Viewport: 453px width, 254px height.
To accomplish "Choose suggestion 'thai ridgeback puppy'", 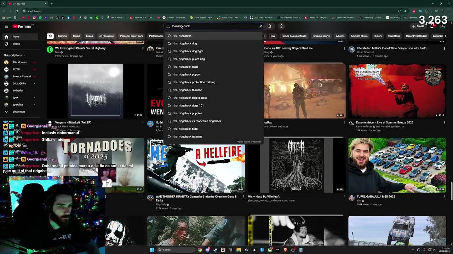I will (214, 74).
